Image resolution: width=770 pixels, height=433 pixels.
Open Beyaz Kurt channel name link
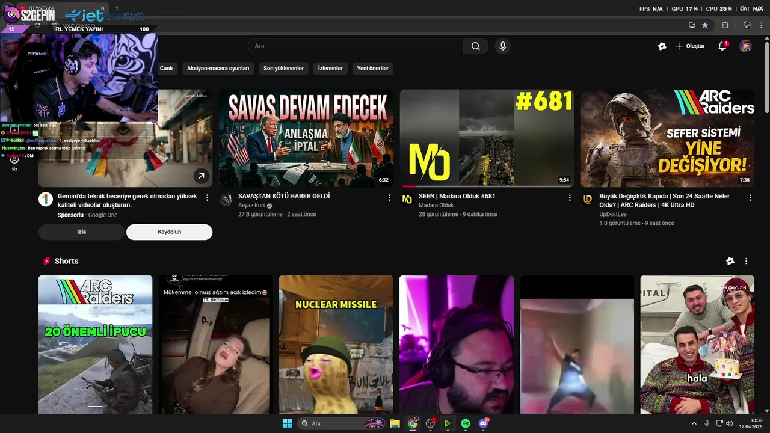[x=251, y=205]
